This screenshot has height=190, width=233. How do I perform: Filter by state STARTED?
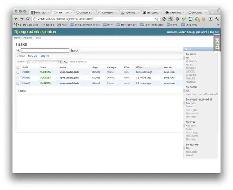191,75
